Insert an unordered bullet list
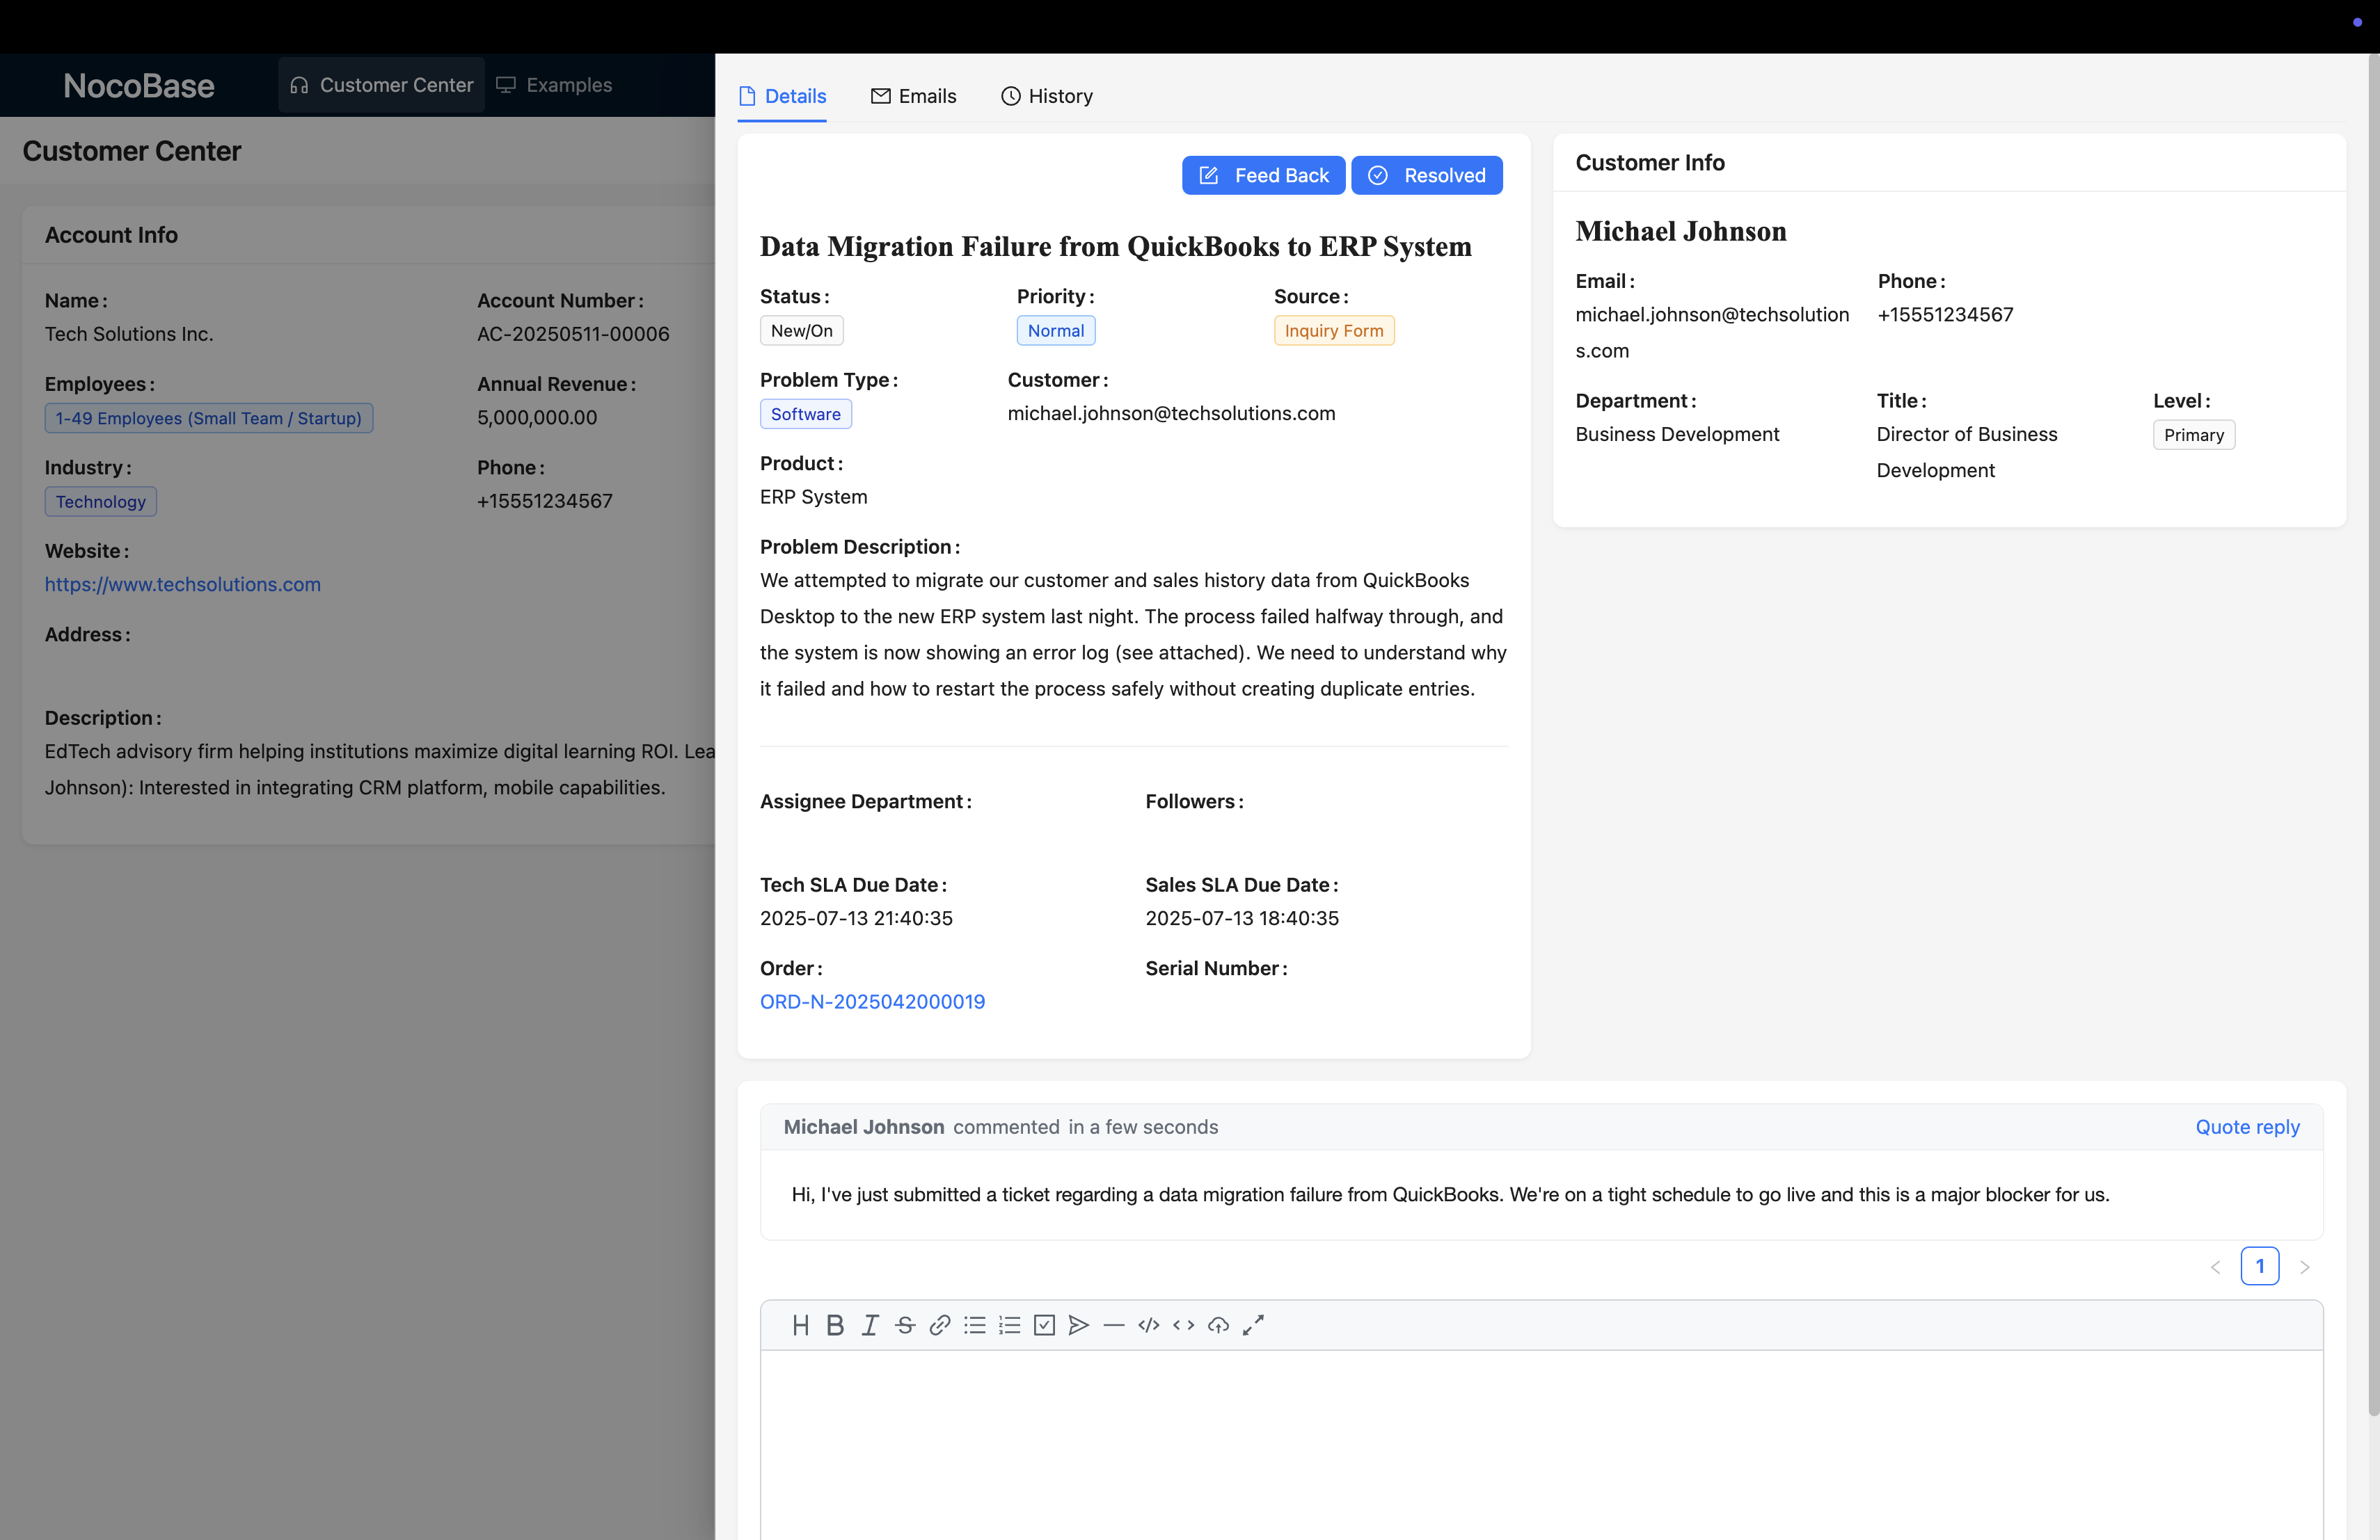Screen dimensions: 2380x1540 point(974,1325)
